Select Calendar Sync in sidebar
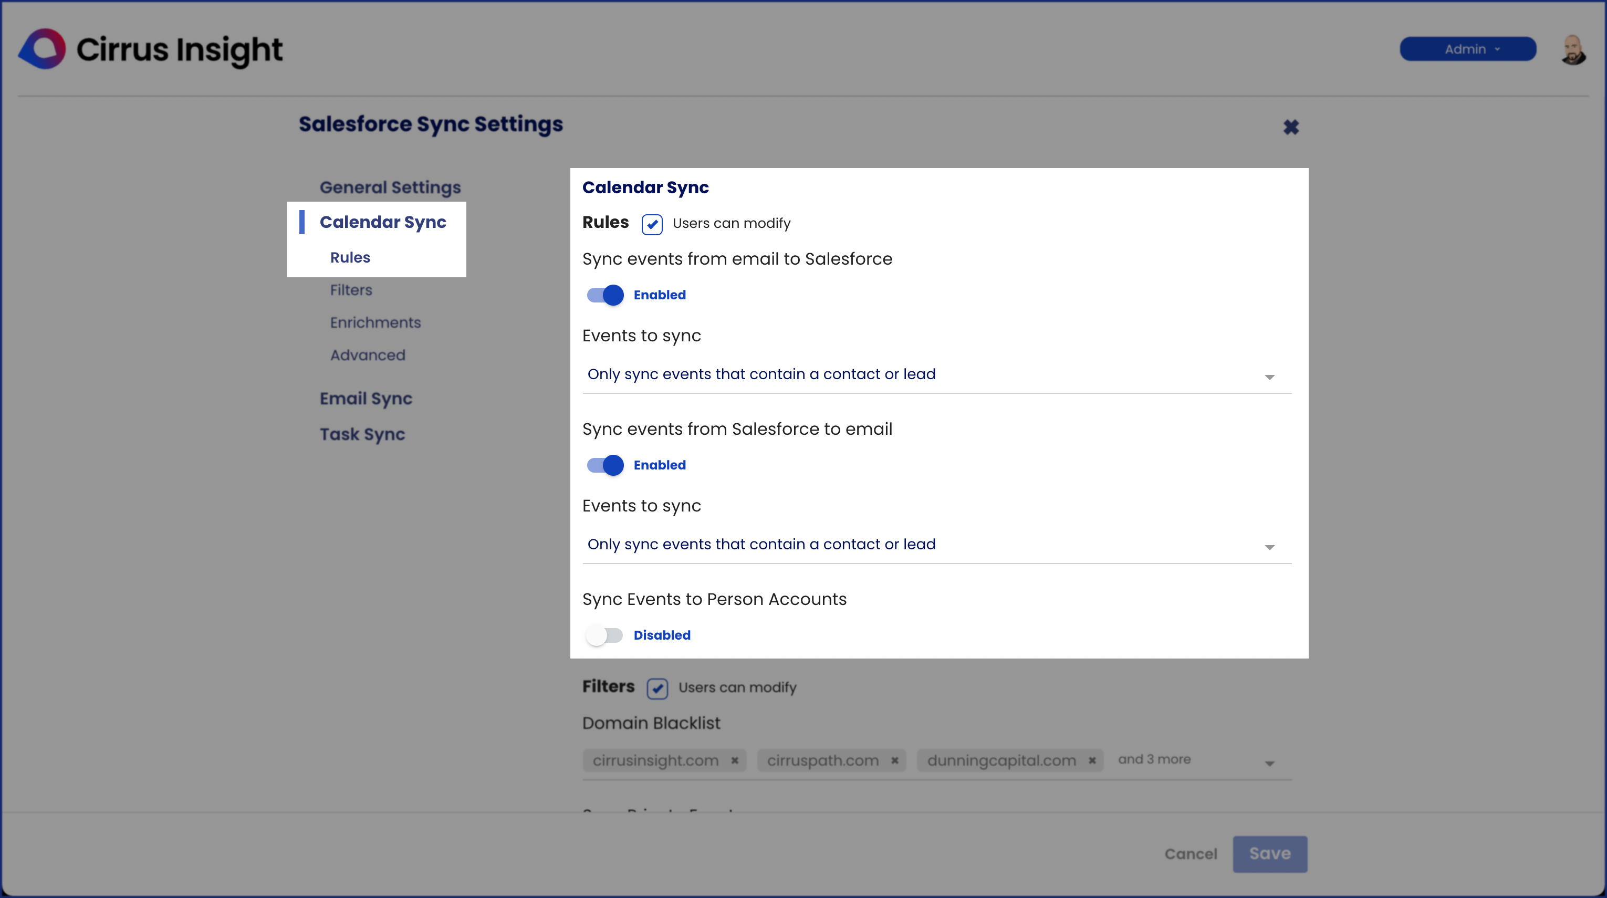The height and width of the screenshot is (898, 1607). tap(382, 222)
